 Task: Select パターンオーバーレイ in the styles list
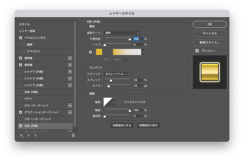pyautogui.click(x=37, y=119)
